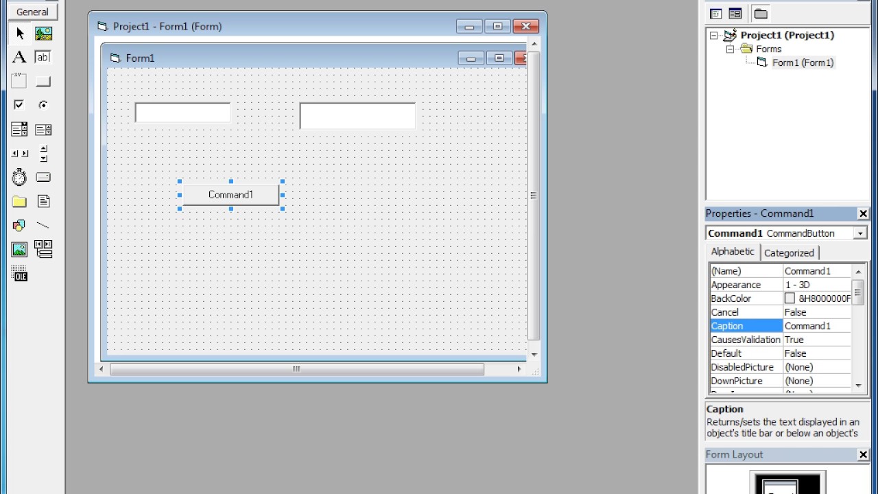Screen dimensions: 878x494
Task: Open the Command1 CommandButton object dropdown
Action: pos(859,233)
